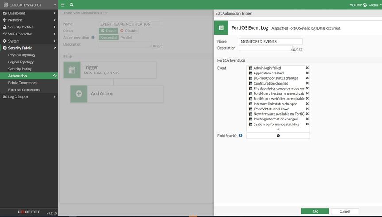Screen dimensions: 382x217
Task: Open the search magnifier in top bar
Action: pos(72,5)
